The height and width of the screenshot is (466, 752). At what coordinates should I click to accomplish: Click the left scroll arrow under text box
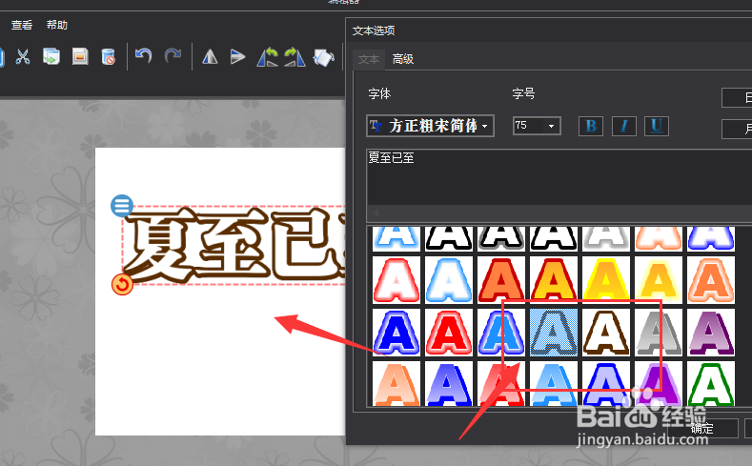point(376,213)
